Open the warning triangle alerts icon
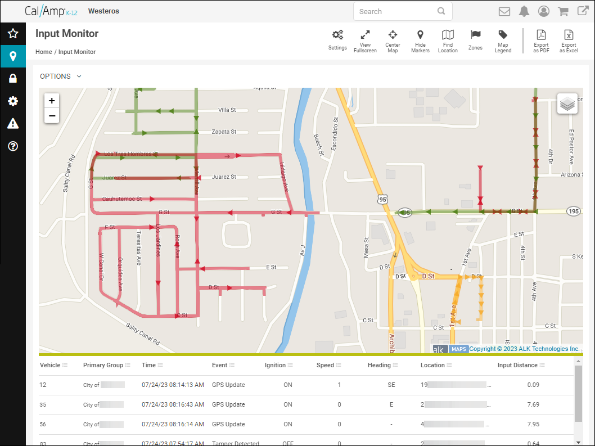The width and height of the screenshot is (595, 446). (13, 123)
